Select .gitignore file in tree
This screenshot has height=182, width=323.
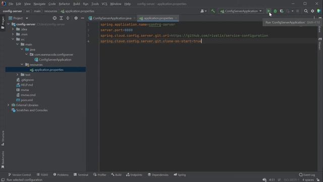pyautogui.click(x=27, y=80)
